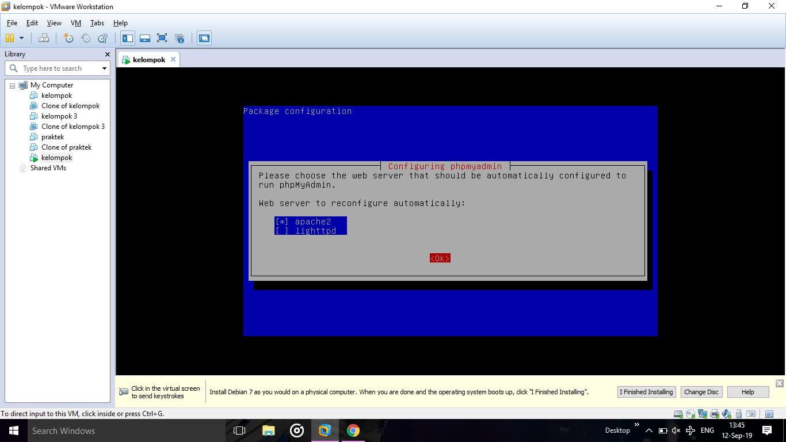Open the VM menu
786x442 pixels.
tap(75, 23)
